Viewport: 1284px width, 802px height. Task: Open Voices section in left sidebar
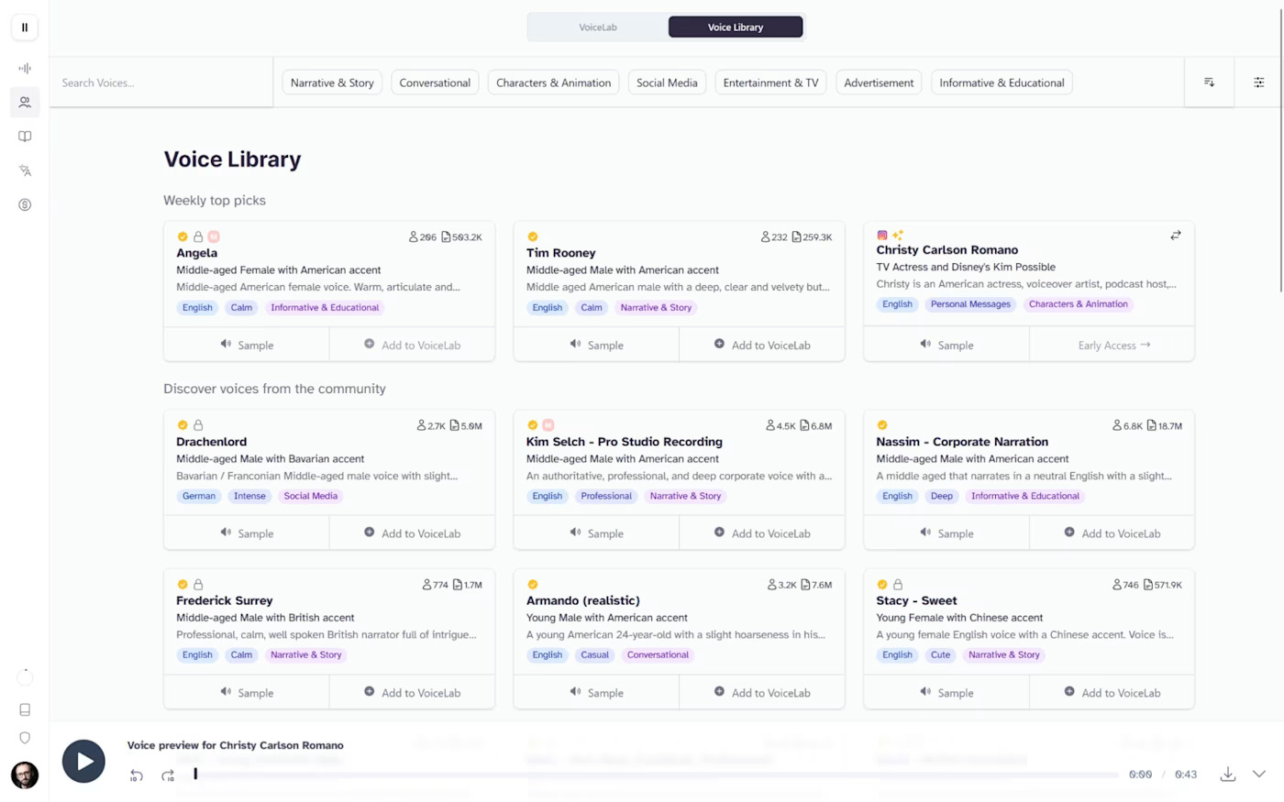pos(25,103)
